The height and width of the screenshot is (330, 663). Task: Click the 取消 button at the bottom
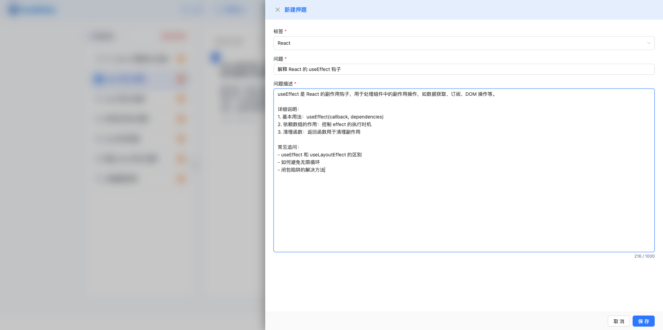point(618,321)
